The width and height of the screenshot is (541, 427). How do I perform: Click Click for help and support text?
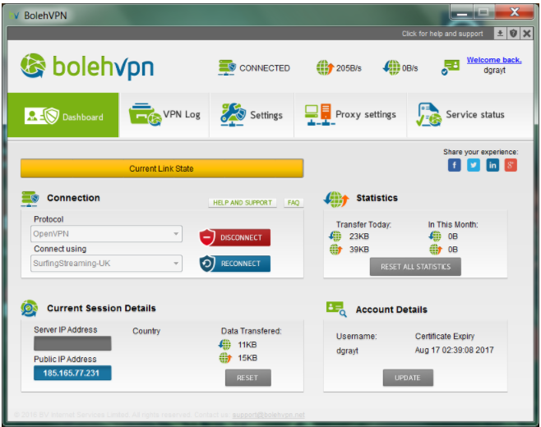[442, 34]
